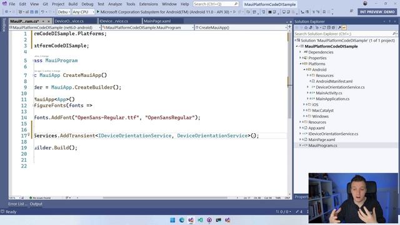Click Show All Files icon in Solution Explorer
The image size is (400, 225).
point(333,27)
